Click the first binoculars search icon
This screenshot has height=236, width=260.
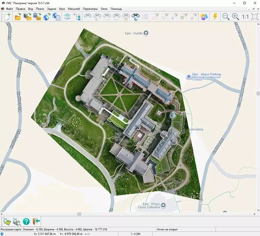pos(88,16)
